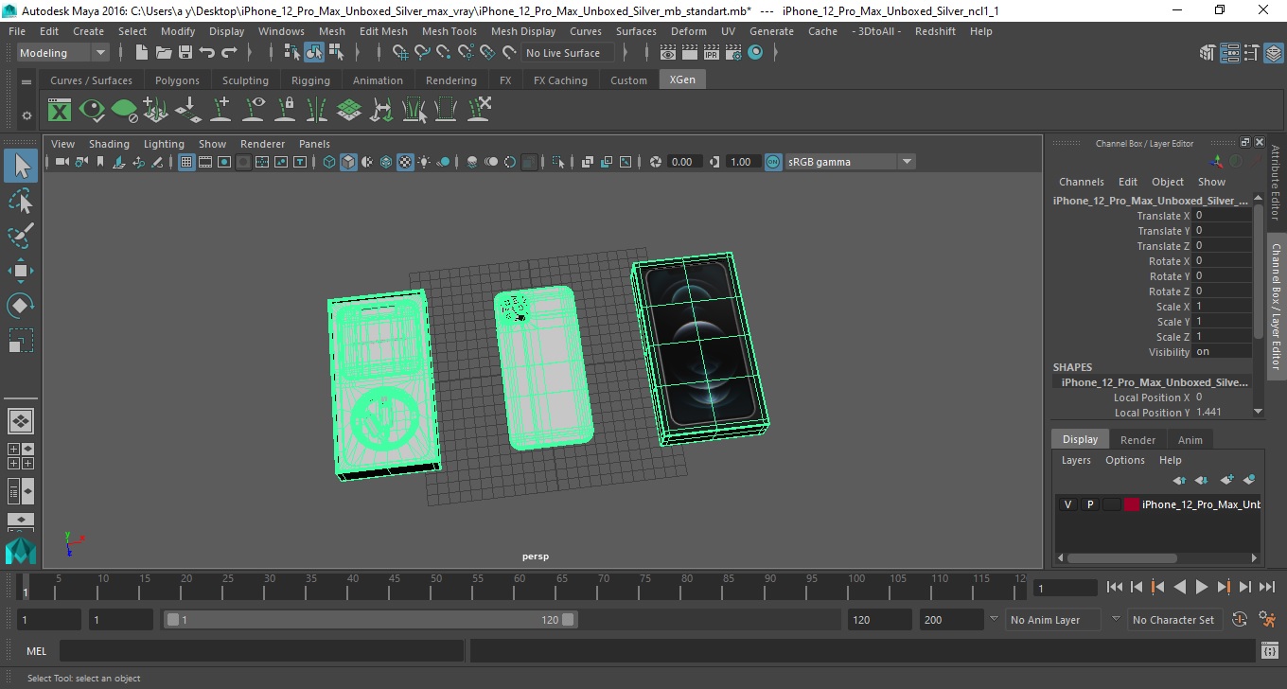Click the snap to points magnet icon

click(444, 53)
